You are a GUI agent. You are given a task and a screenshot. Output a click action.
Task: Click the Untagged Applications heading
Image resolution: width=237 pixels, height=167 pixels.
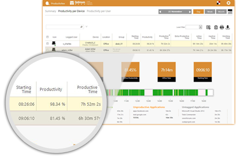(x=196, y=107)
